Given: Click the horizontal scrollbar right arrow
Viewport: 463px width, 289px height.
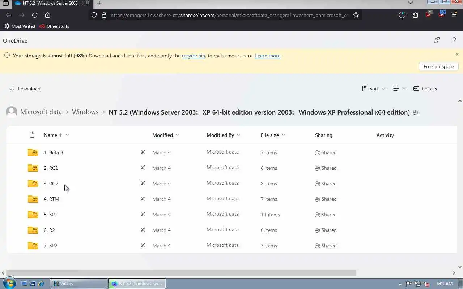Looking at the screenshot, I should point(454,273).
